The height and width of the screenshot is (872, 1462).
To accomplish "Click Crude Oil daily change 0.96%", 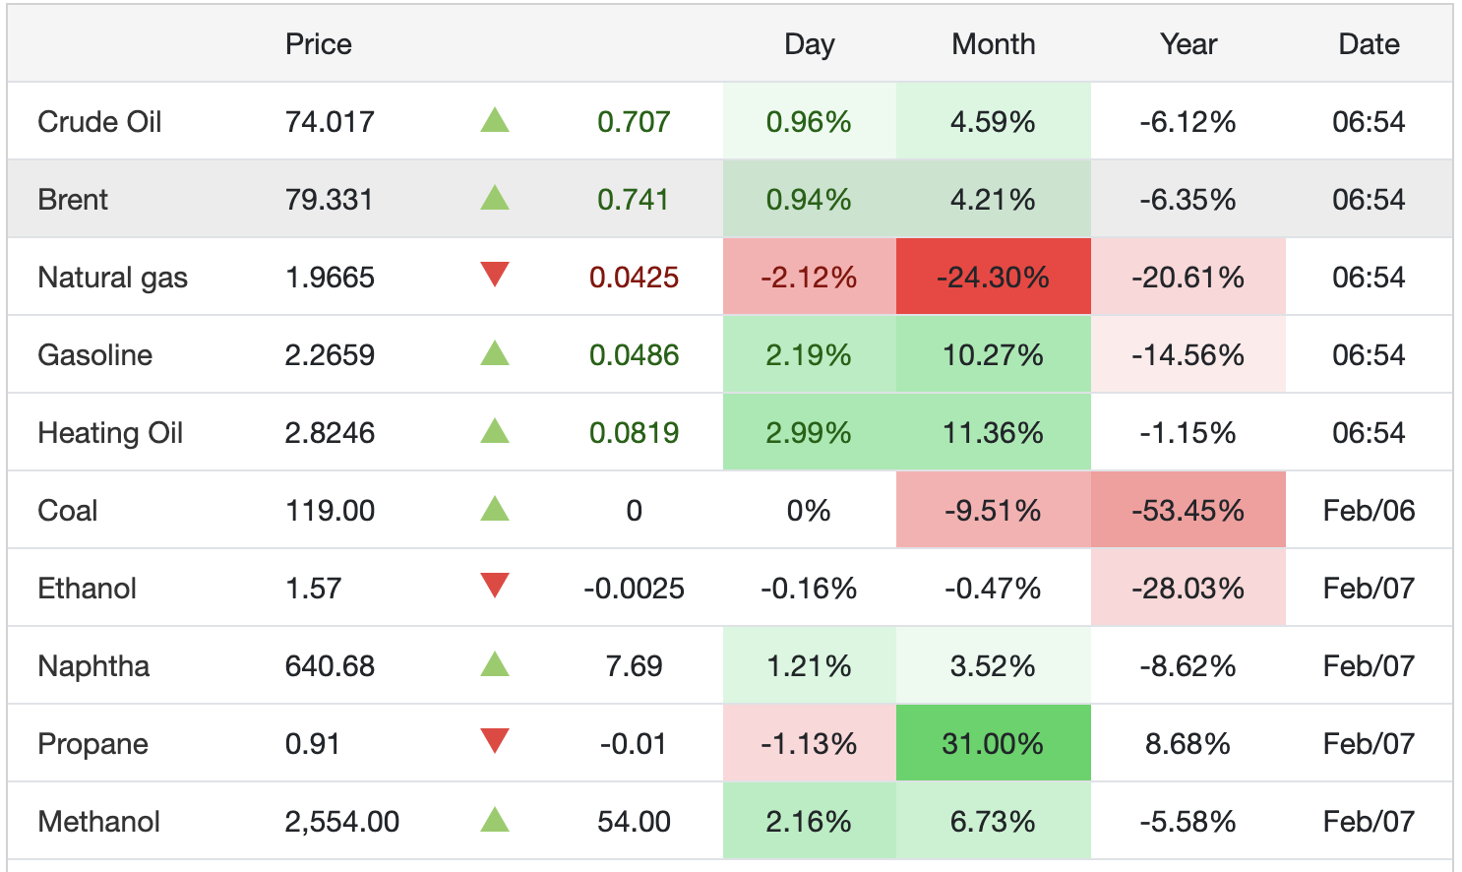I will 809,122.
